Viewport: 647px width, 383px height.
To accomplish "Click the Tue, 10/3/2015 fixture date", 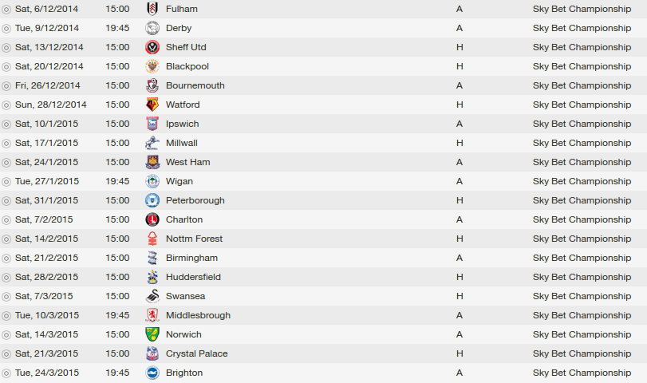I will tap(47, 315).
